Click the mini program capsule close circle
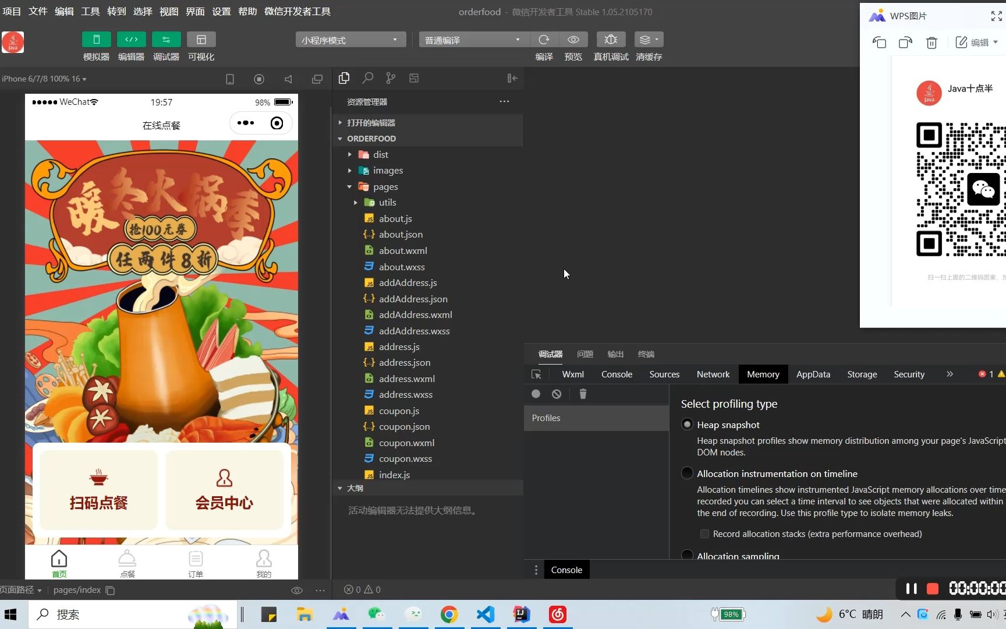The height and width of the screenshot is (629, 1006). click(277, 123)
